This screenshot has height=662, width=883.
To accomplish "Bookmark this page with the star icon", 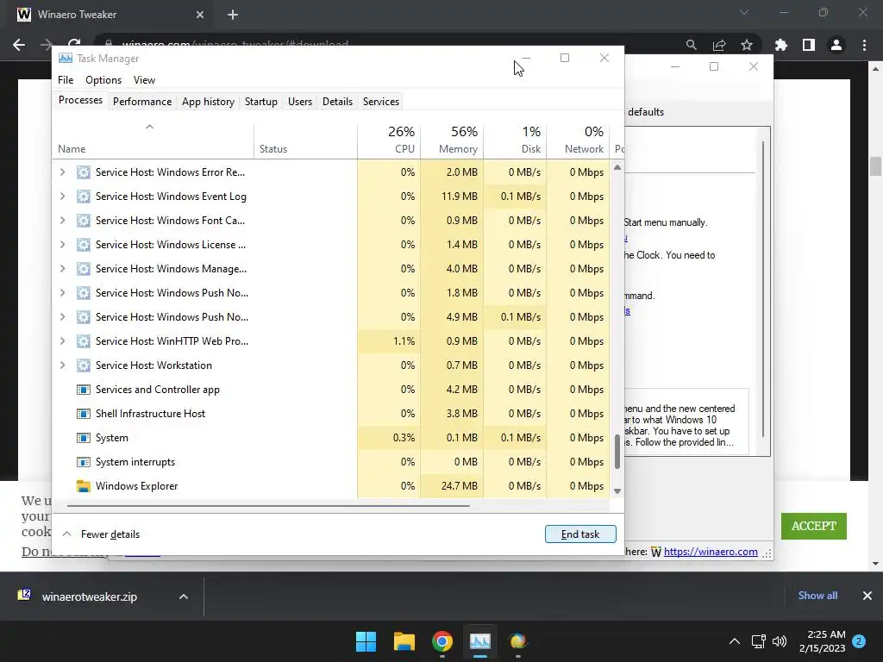I will tap(747, 45).
